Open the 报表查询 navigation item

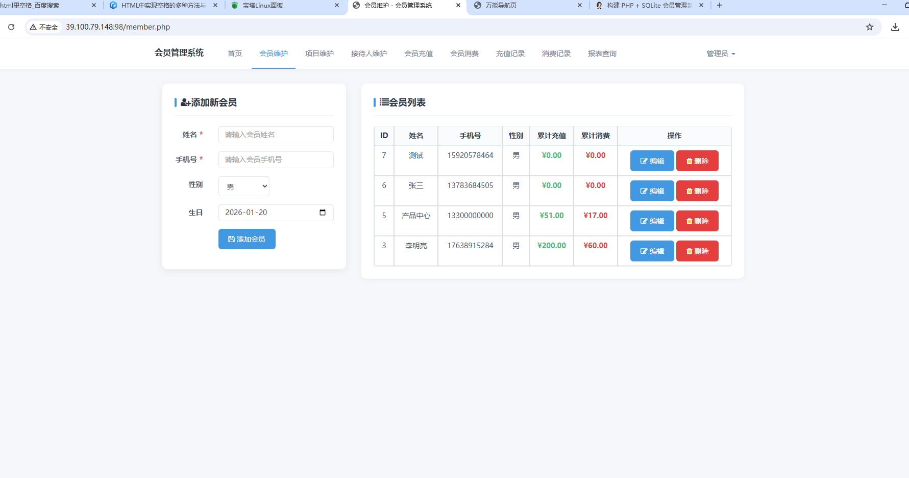point(602,54)
